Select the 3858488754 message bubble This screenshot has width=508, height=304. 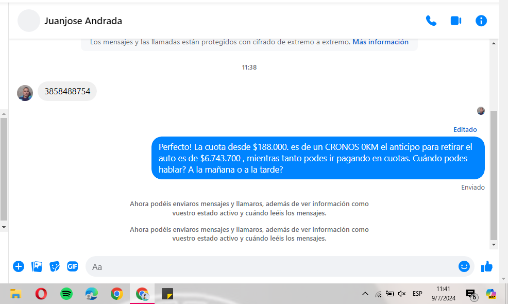(x=67, y=91)
